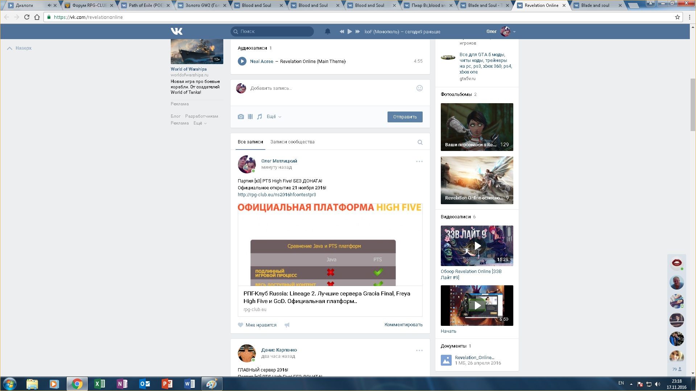Bookmark this page with the star
This screenshot has width=696, height=391.
(677, 17)
